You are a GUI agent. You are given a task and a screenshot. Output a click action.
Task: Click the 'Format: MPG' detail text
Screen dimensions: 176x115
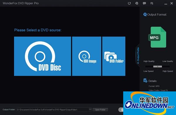154,86
